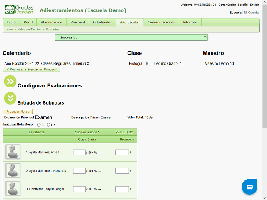Viewport: 267px width, 200px height.
Task: Open the Año Escolar tab
Action: [129, 22]
